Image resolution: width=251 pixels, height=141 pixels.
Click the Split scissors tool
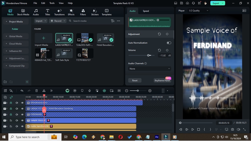coord(44,91)
